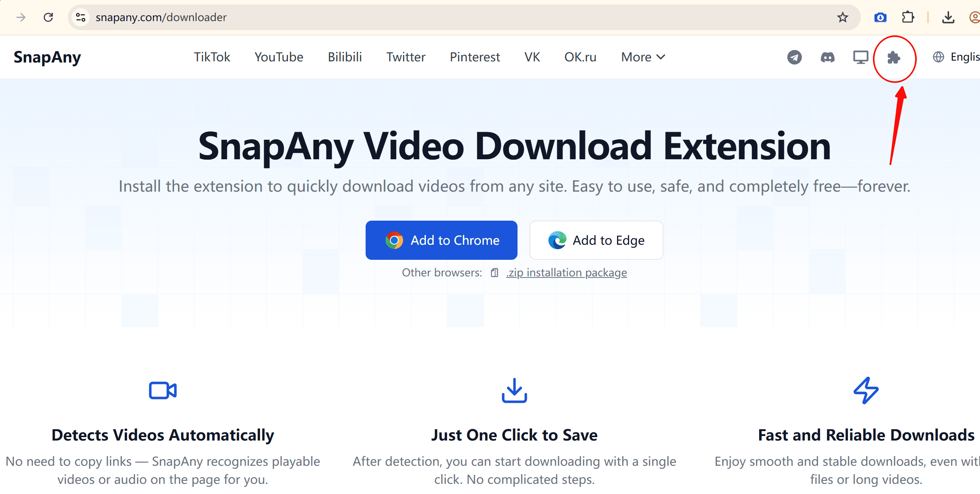Bookmark page with star icon

click(842, 17)
